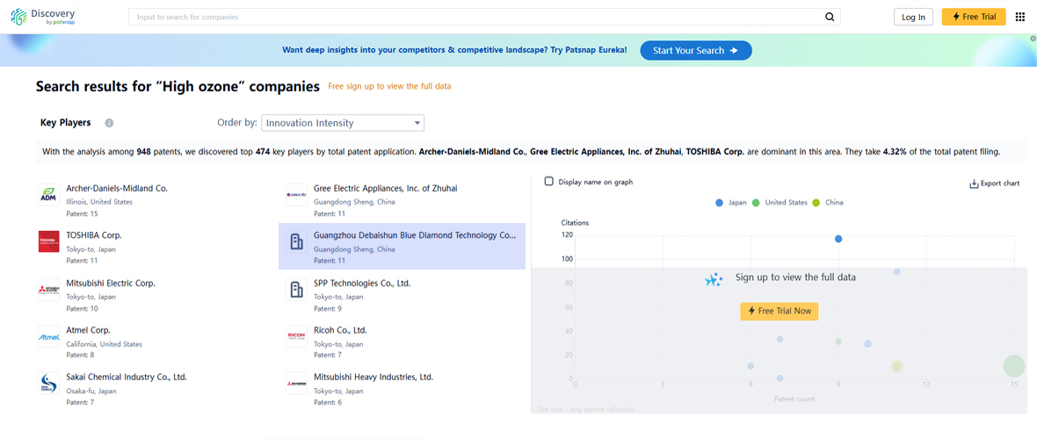Image resolution: width=1037 pixels, height=439 pixels.
Task: Open Atmel Corp. company name
Action: pos(88,330)
